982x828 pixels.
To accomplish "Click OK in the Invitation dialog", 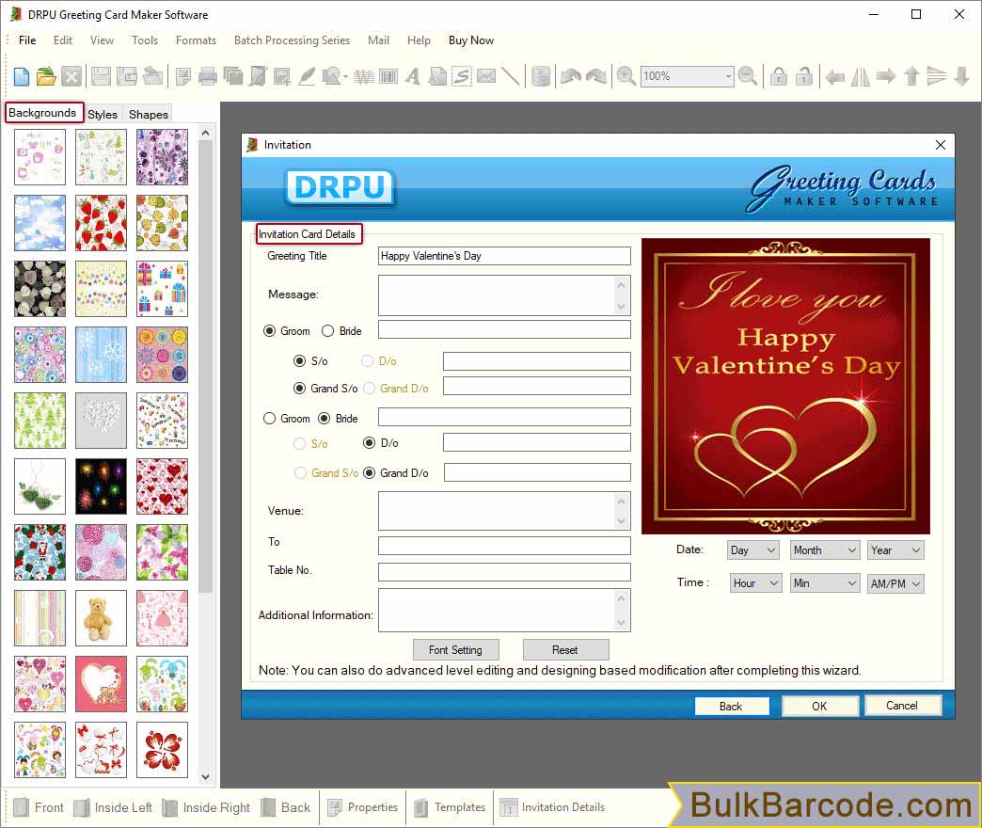I will (820, 706).
